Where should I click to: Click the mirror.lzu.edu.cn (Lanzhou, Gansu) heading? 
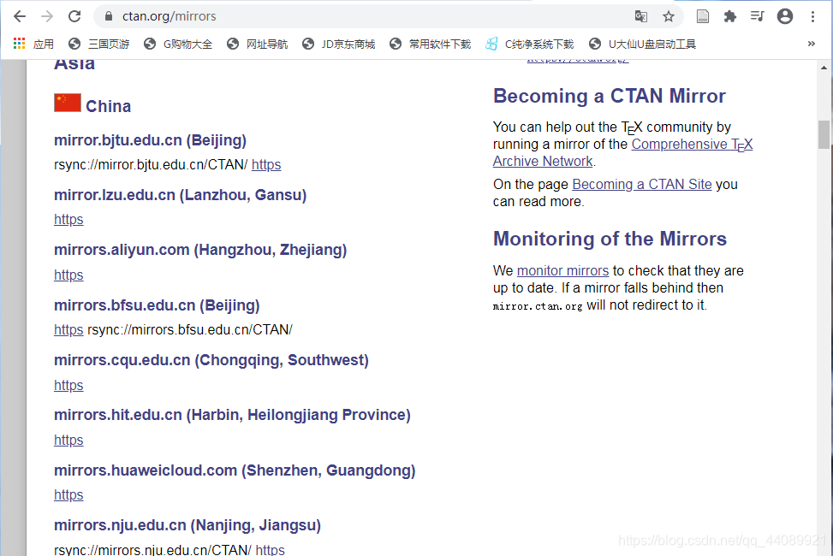tap(181, 195)
